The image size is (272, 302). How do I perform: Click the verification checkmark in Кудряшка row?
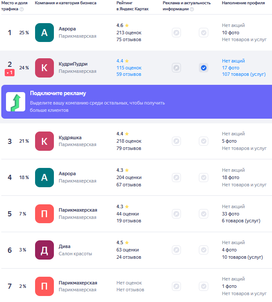[x=204, y=141]
